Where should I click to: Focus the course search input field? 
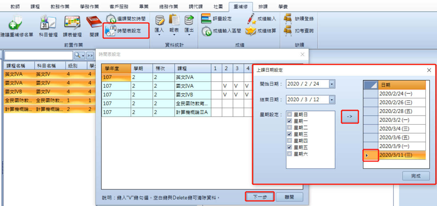[x=39, y=55]
